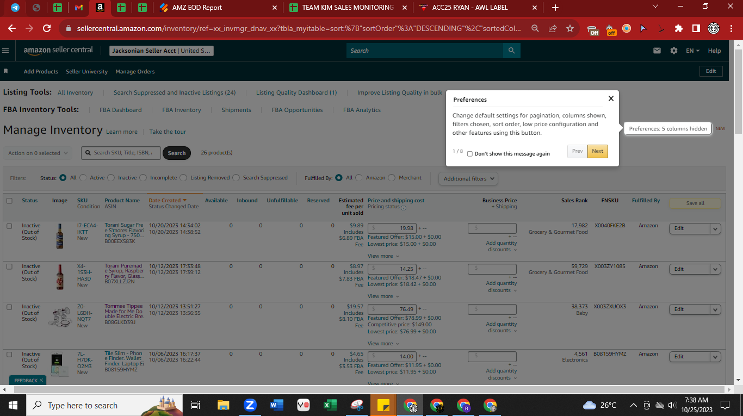This screenshot has width=743, height=416.
Task: Click Next in the Preferences tooltip
Action: click(597, 151)
